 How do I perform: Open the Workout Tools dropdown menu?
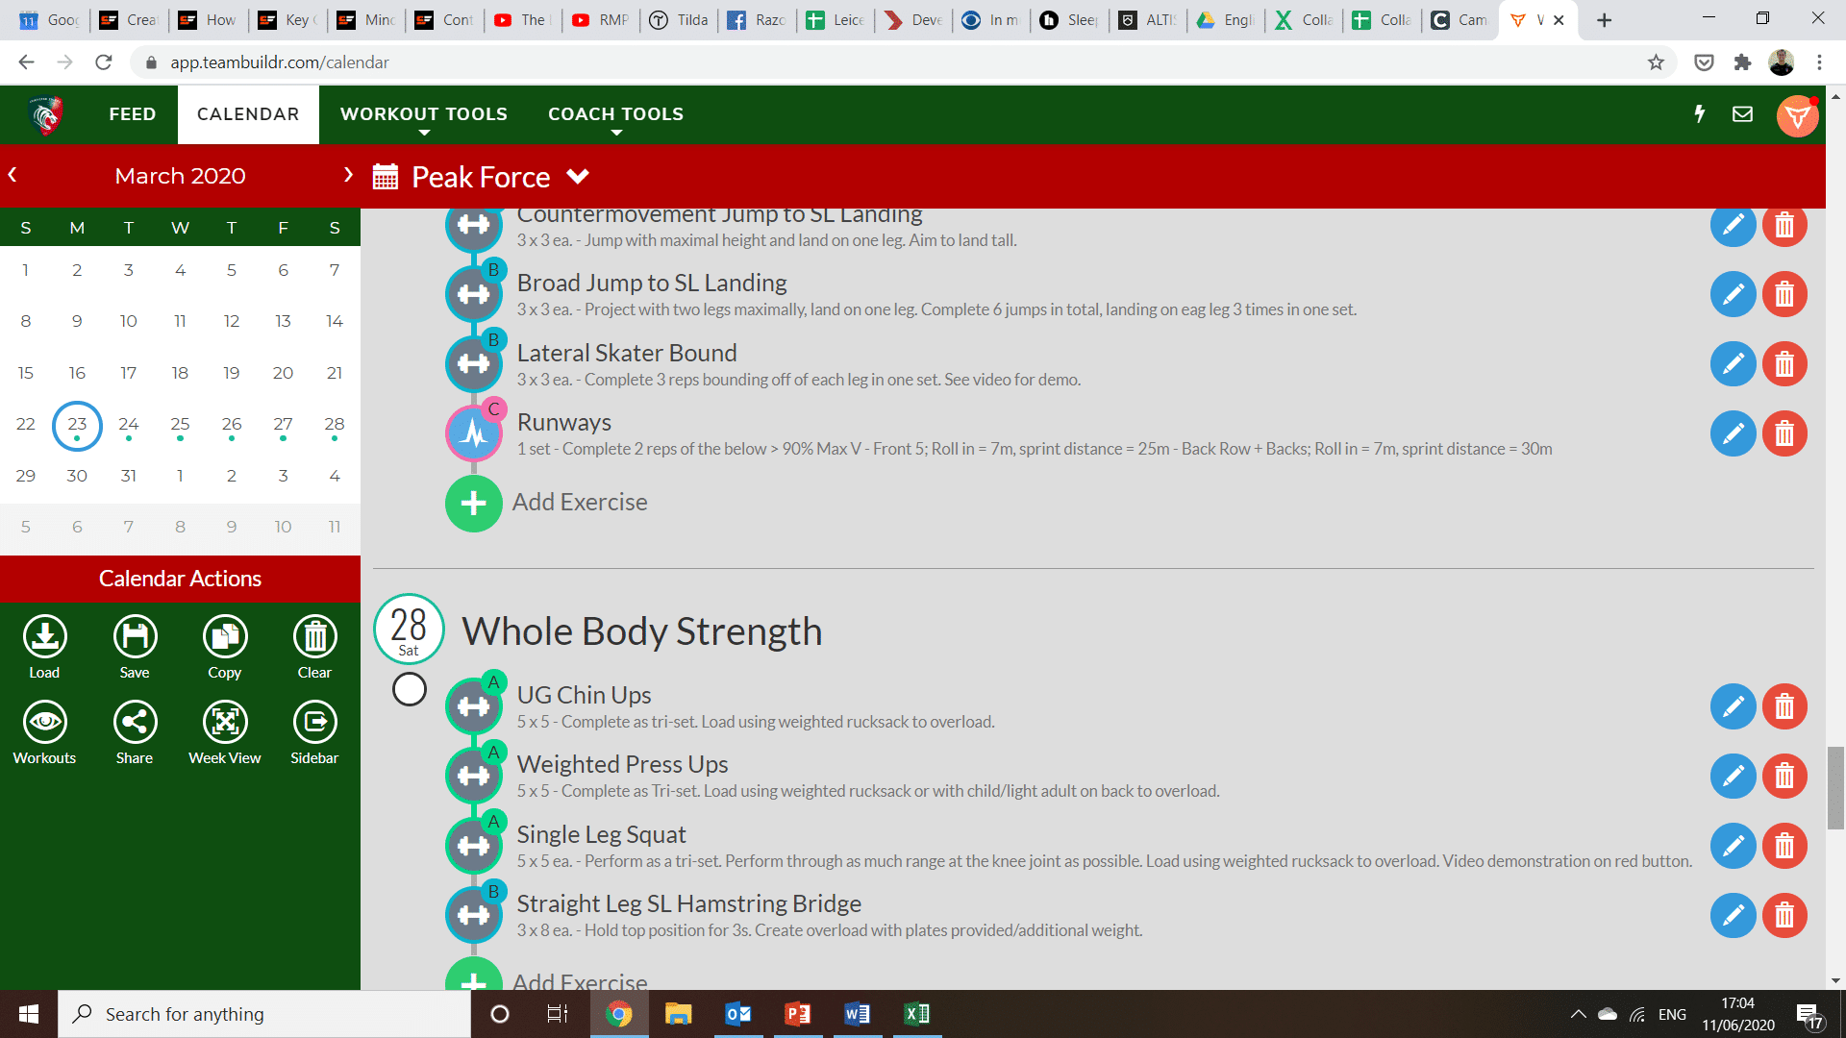pyautogui.click(x=423, y=114)
